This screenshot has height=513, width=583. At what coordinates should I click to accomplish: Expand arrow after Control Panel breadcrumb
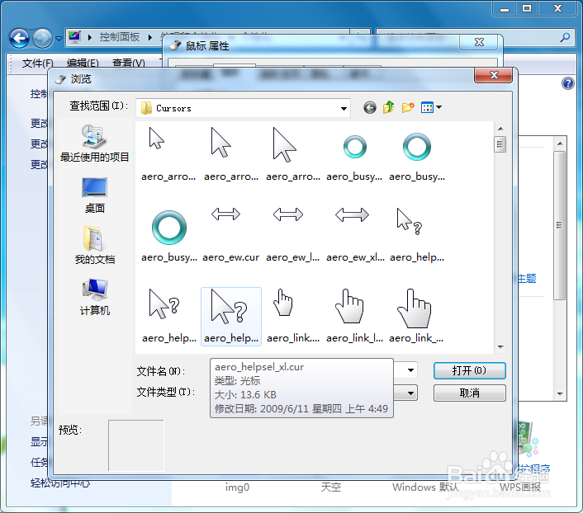point(150,37)
